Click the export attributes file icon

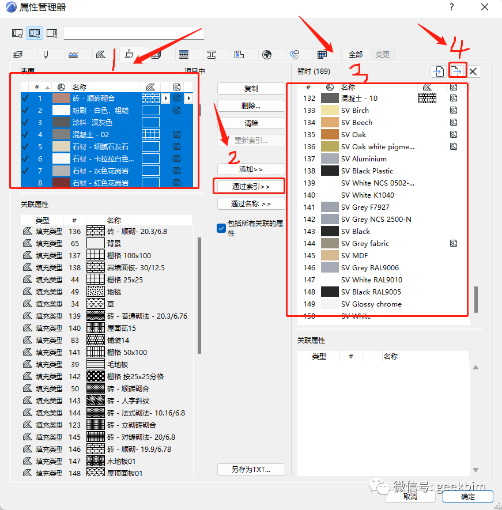(x=457, y=71)
